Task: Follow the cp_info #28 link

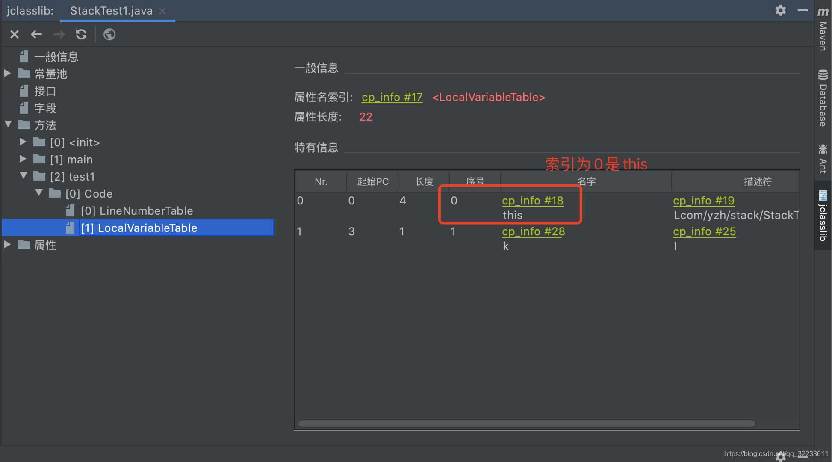Action: click(534, 231)
